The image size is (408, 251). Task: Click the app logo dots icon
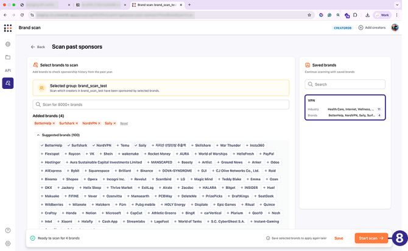[x=8, y=28]
